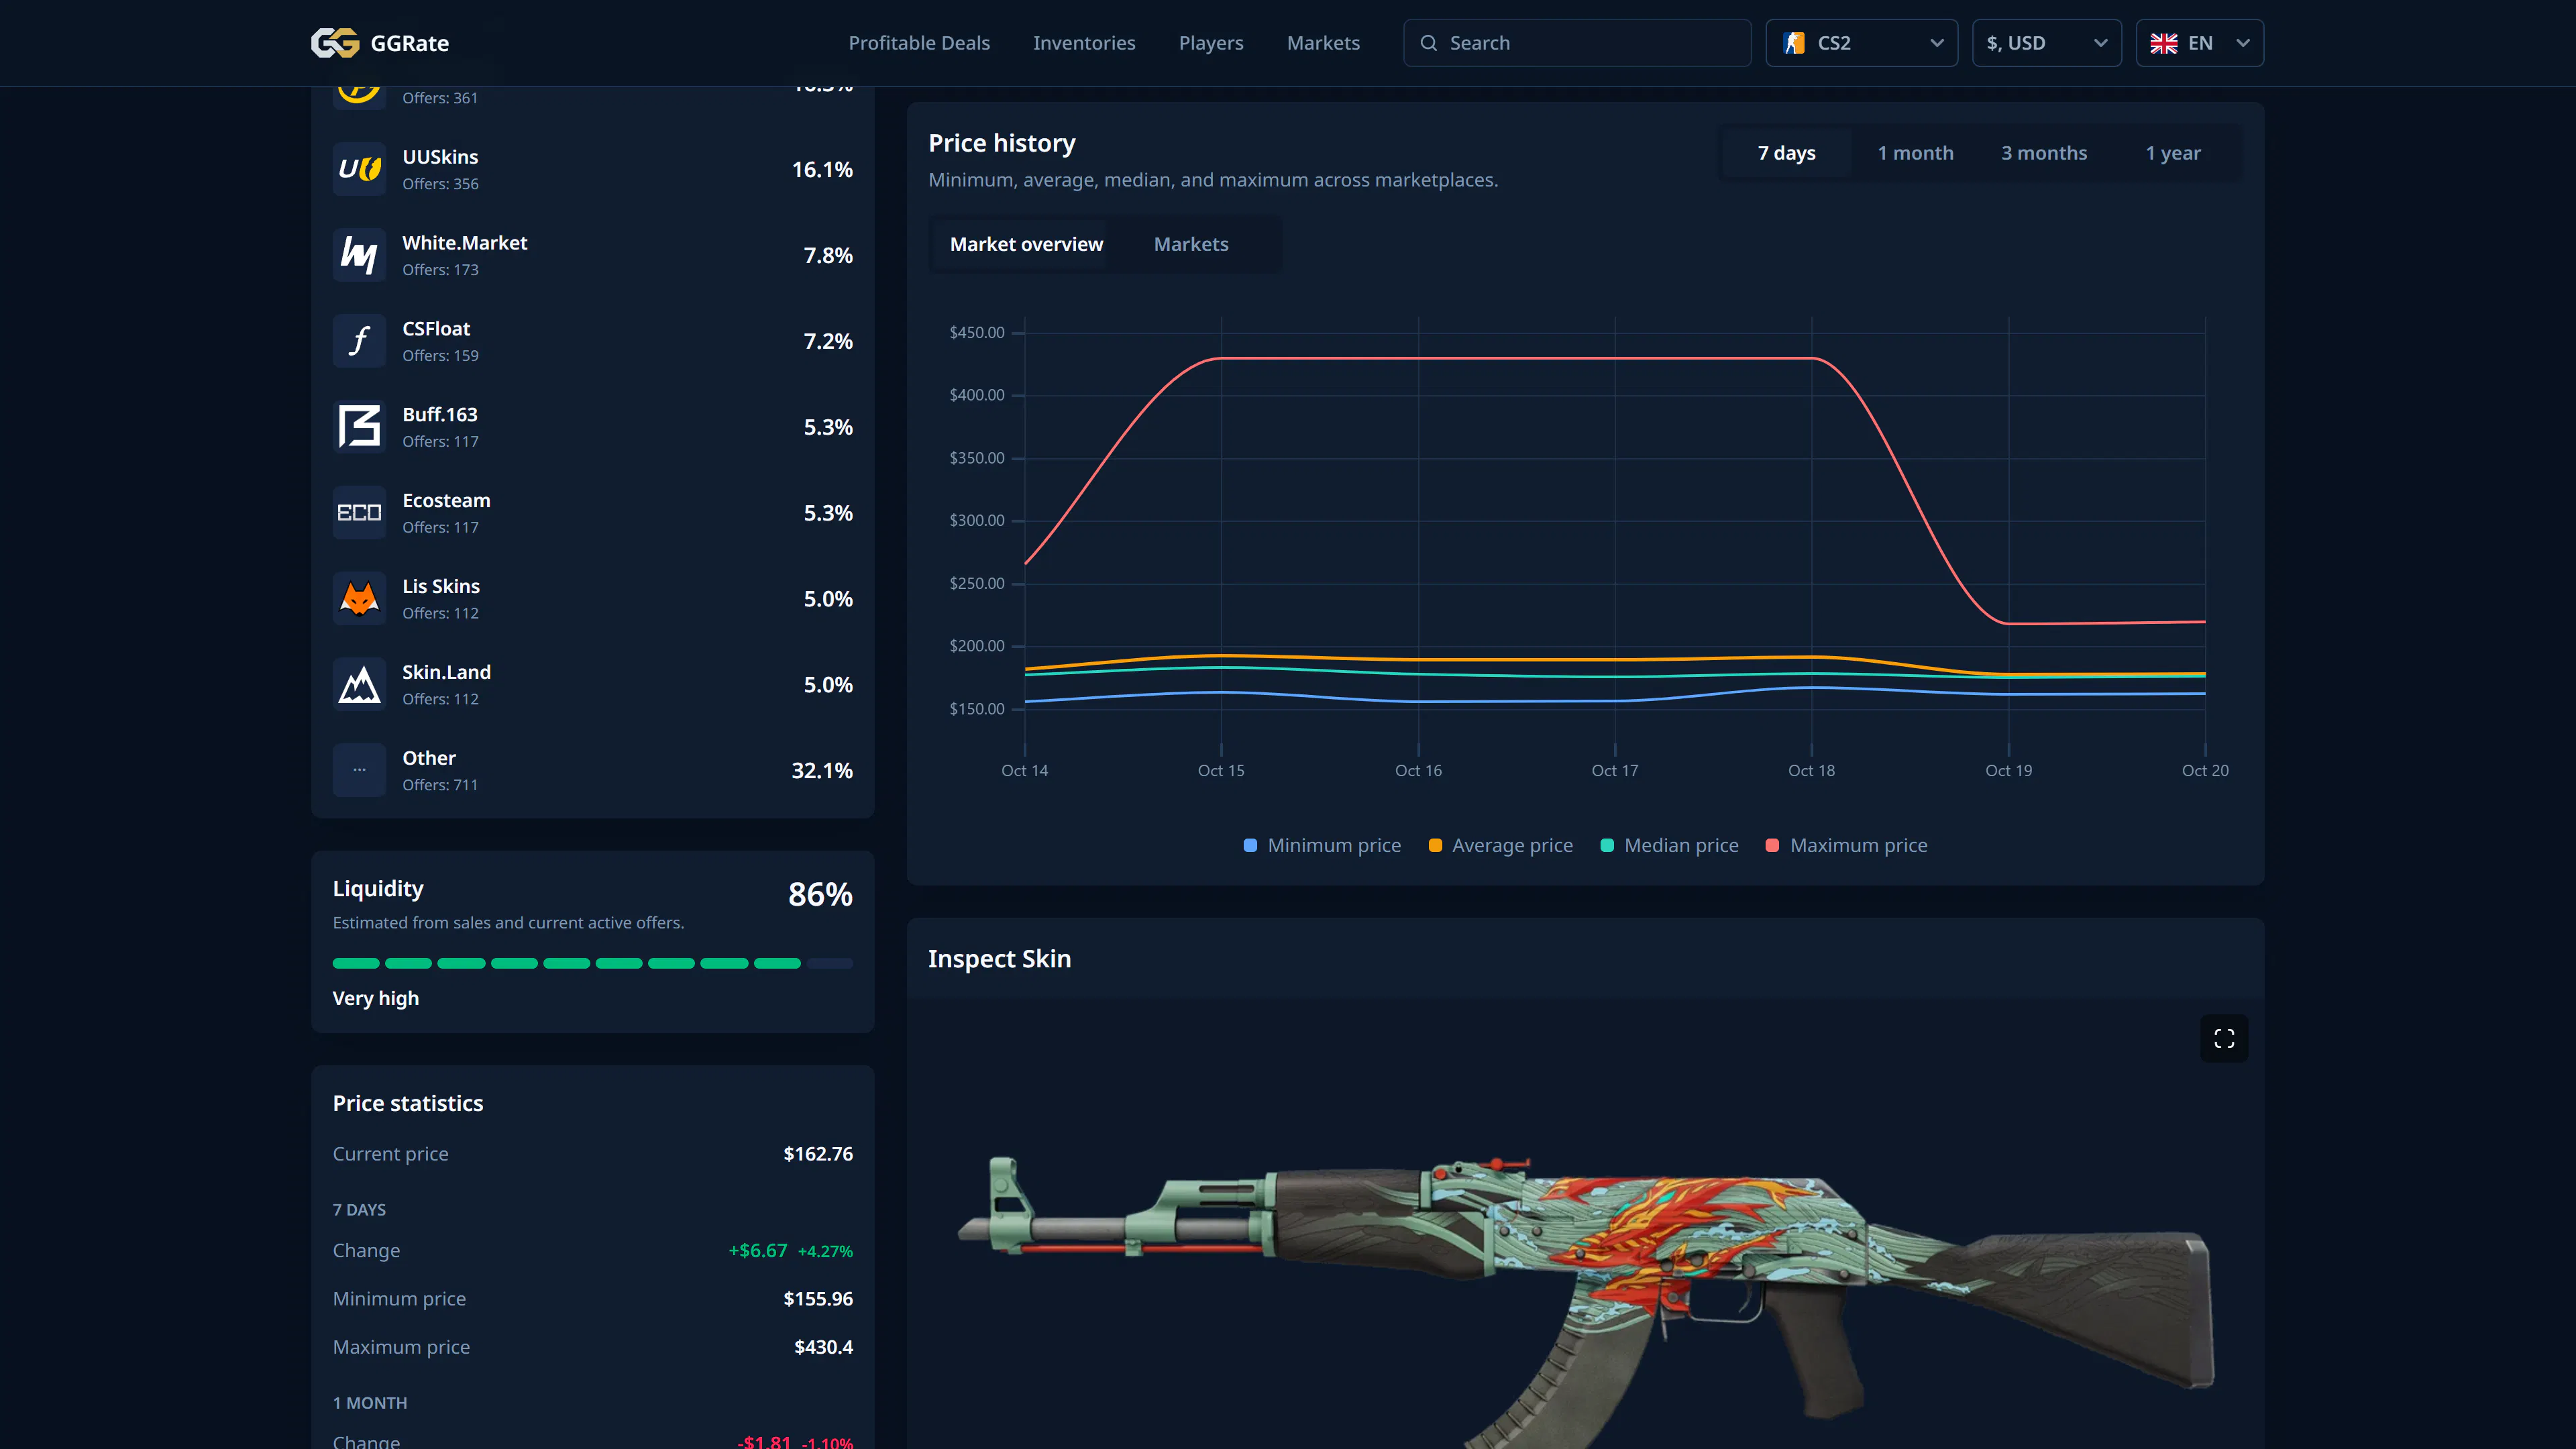Click the +$6.67 change value
Viewport: 2576px width, 1449px height.
(x=757, y=1251)
